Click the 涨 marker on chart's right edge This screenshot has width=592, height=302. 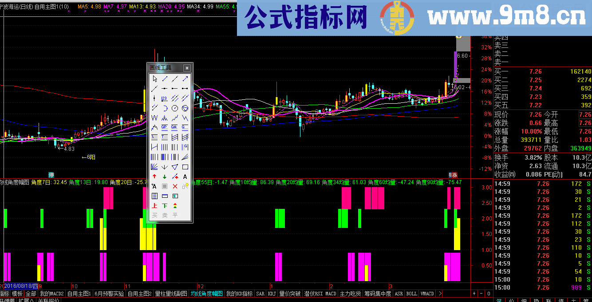[454, 175]
